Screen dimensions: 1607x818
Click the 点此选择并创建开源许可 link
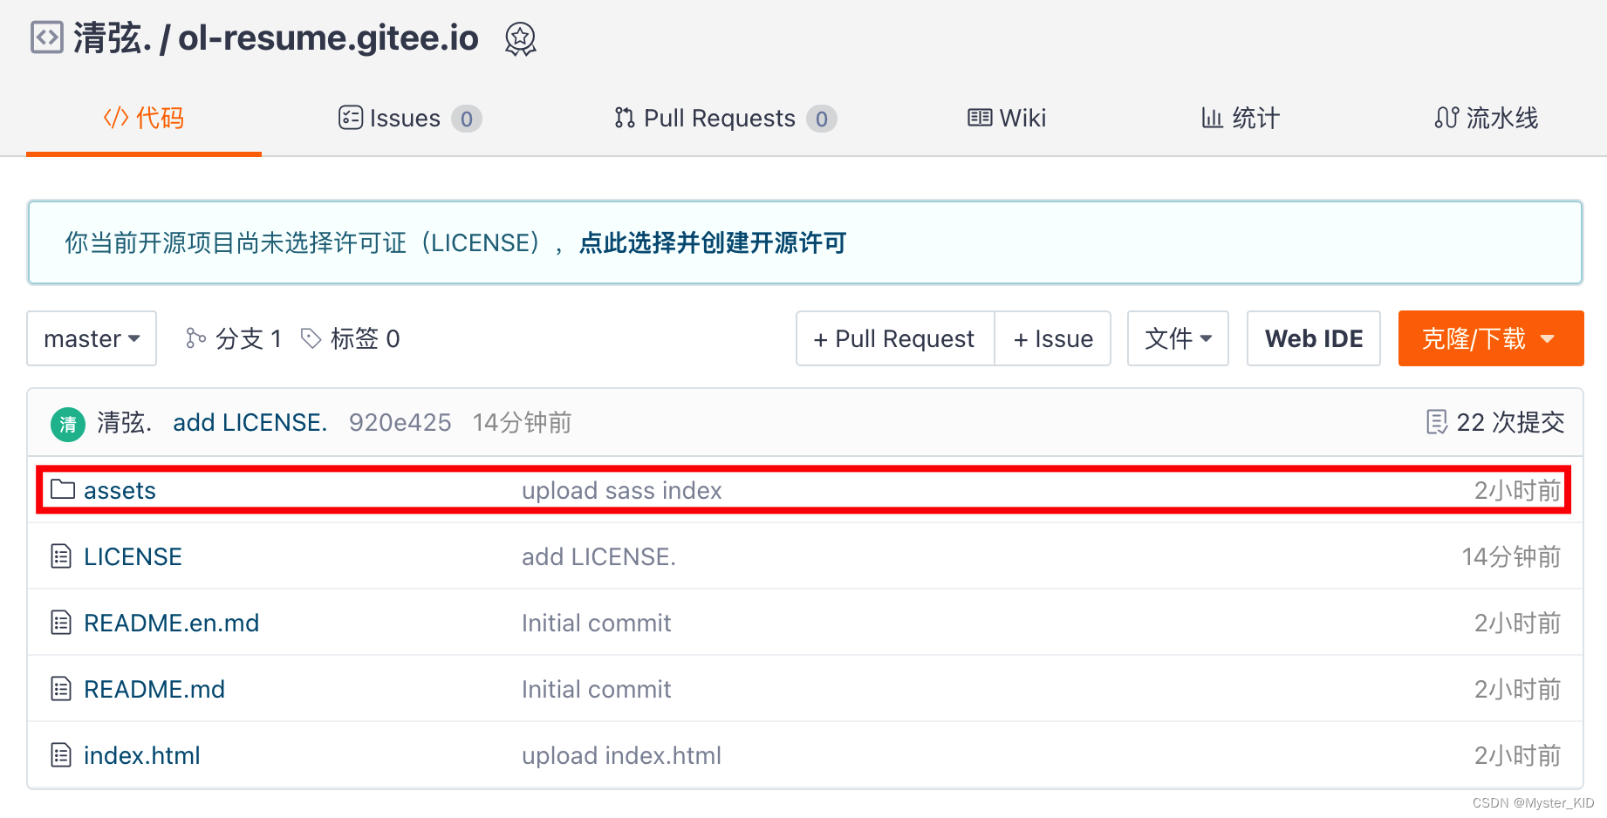pyautogui.click(x=713, y=242)
